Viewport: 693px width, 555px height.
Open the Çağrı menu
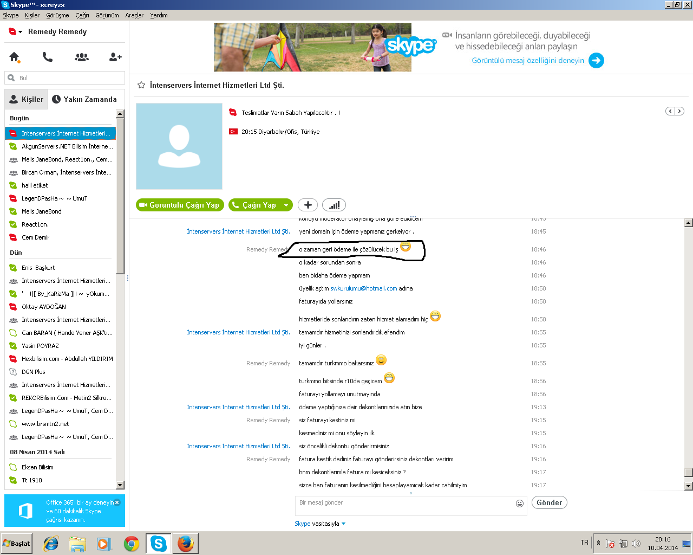coord(82,15)
